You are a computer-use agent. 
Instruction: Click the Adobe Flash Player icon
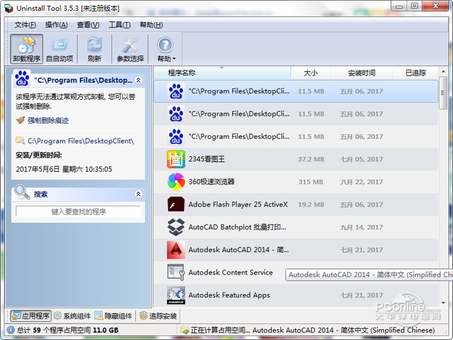point(176,205)
